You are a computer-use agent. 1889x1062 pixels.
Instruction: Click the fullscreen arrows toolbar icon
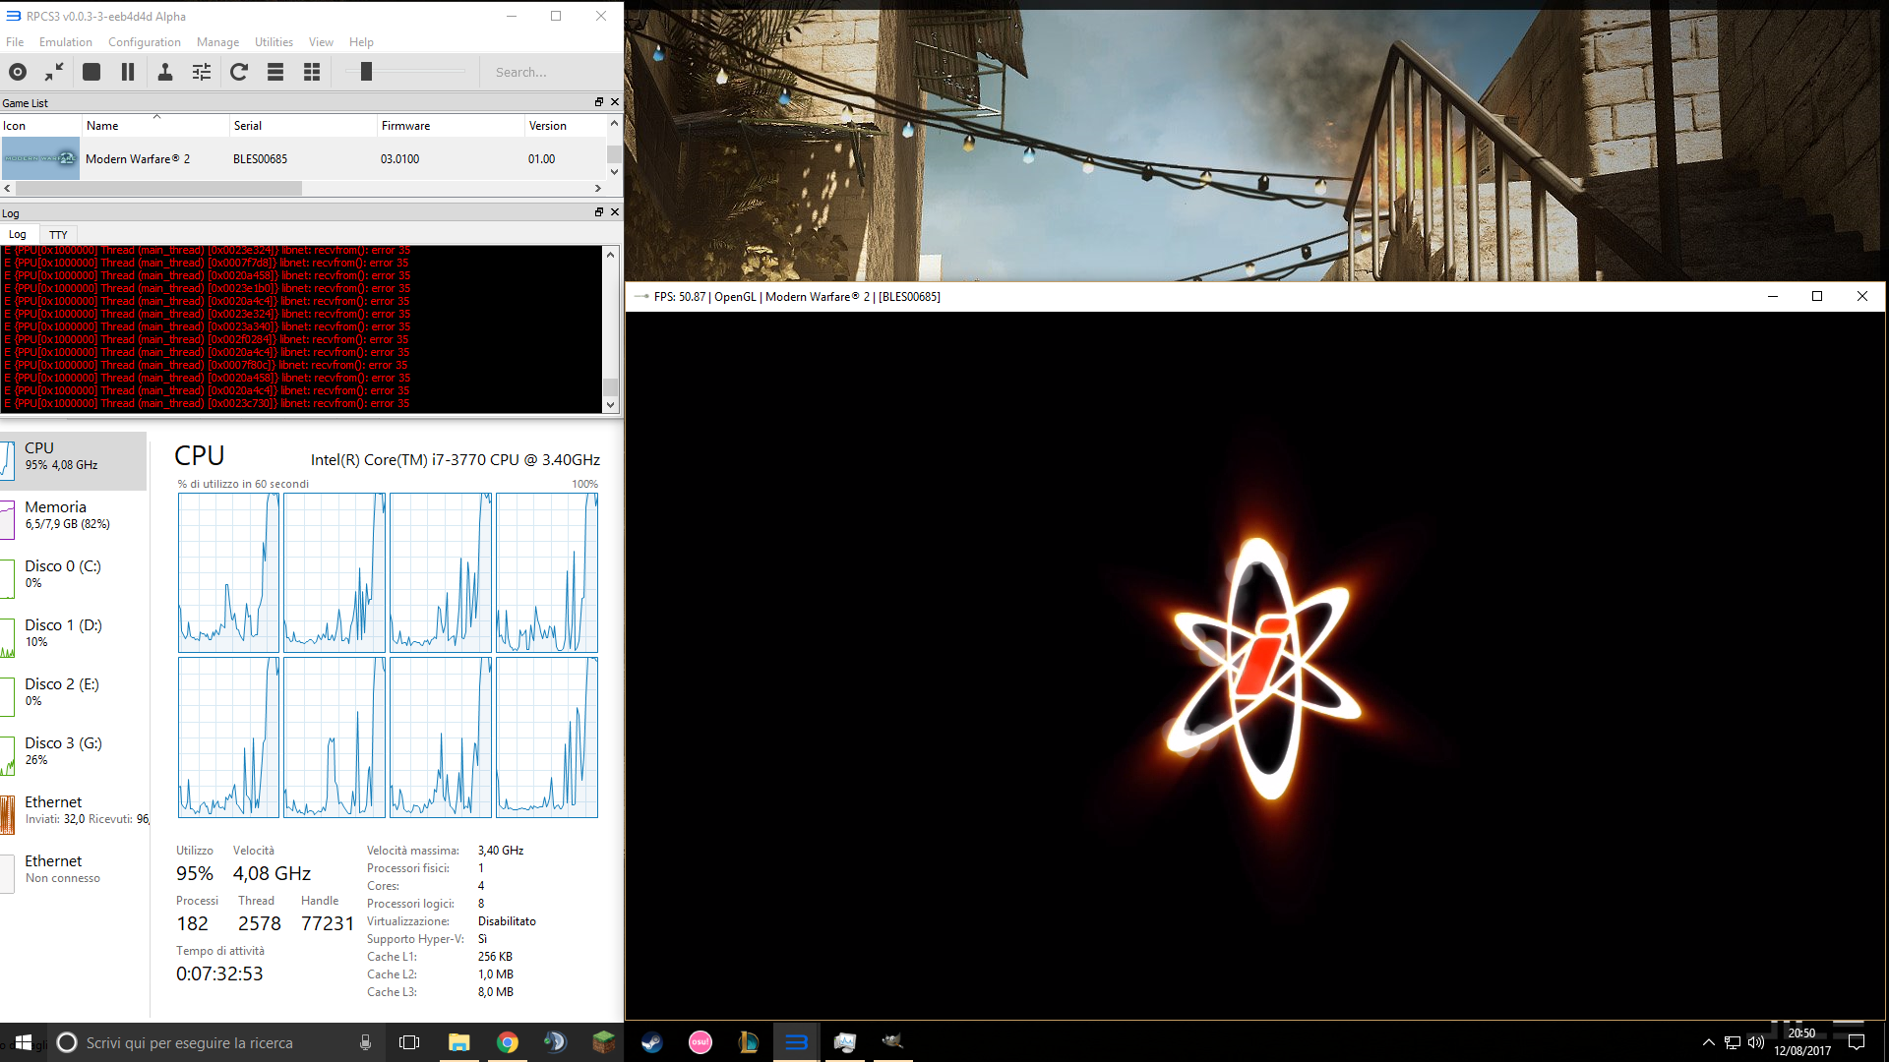54,72
